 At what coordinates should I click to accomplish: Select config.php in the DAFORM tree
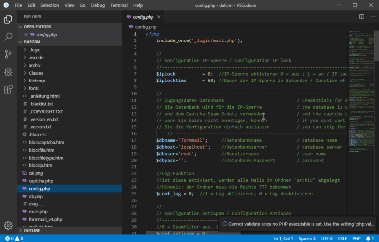pos(70,189)
